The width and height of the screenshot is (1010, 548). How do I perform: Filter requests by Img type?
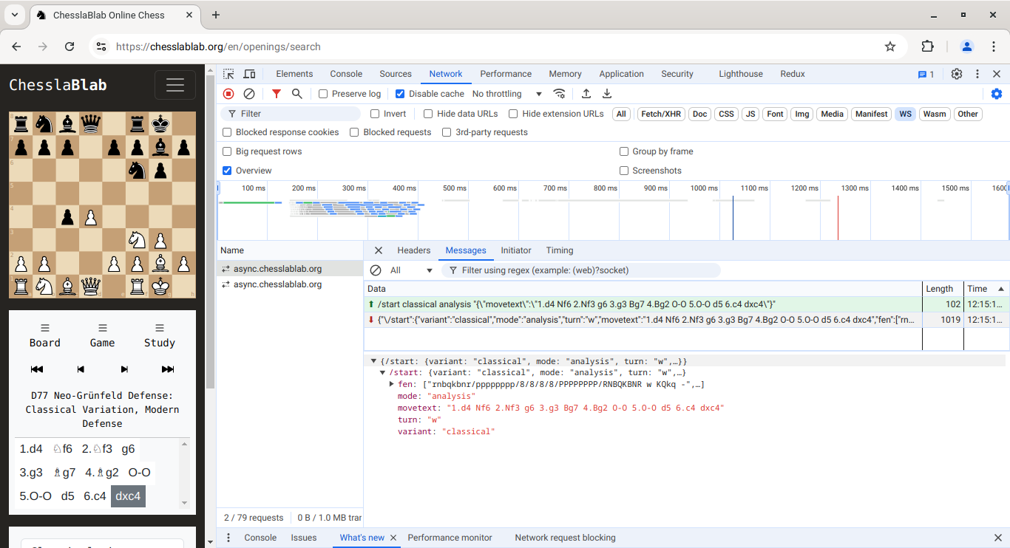click(x=802, y=114)
